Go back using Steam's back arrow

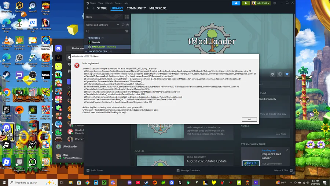[x=88, y=8]
